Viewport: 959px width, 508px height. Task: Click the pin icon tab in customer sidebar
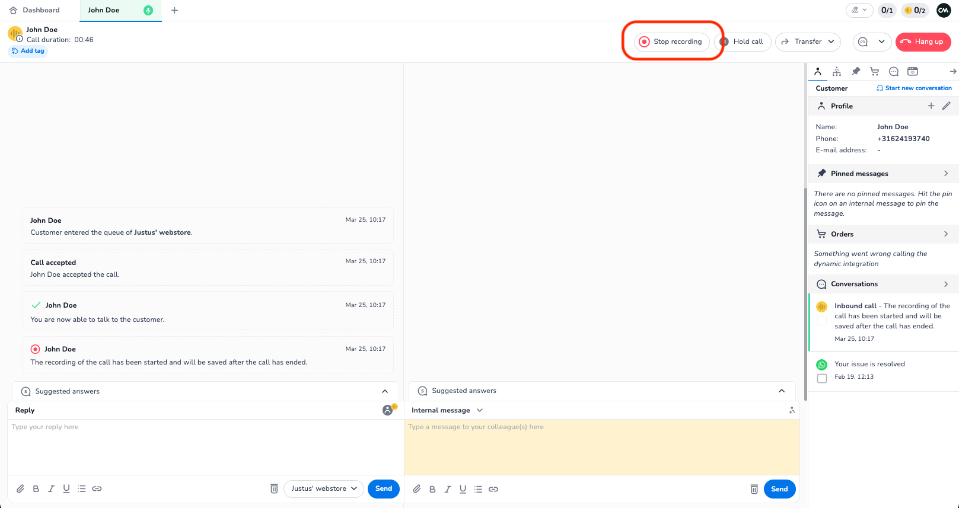[855, 72]
